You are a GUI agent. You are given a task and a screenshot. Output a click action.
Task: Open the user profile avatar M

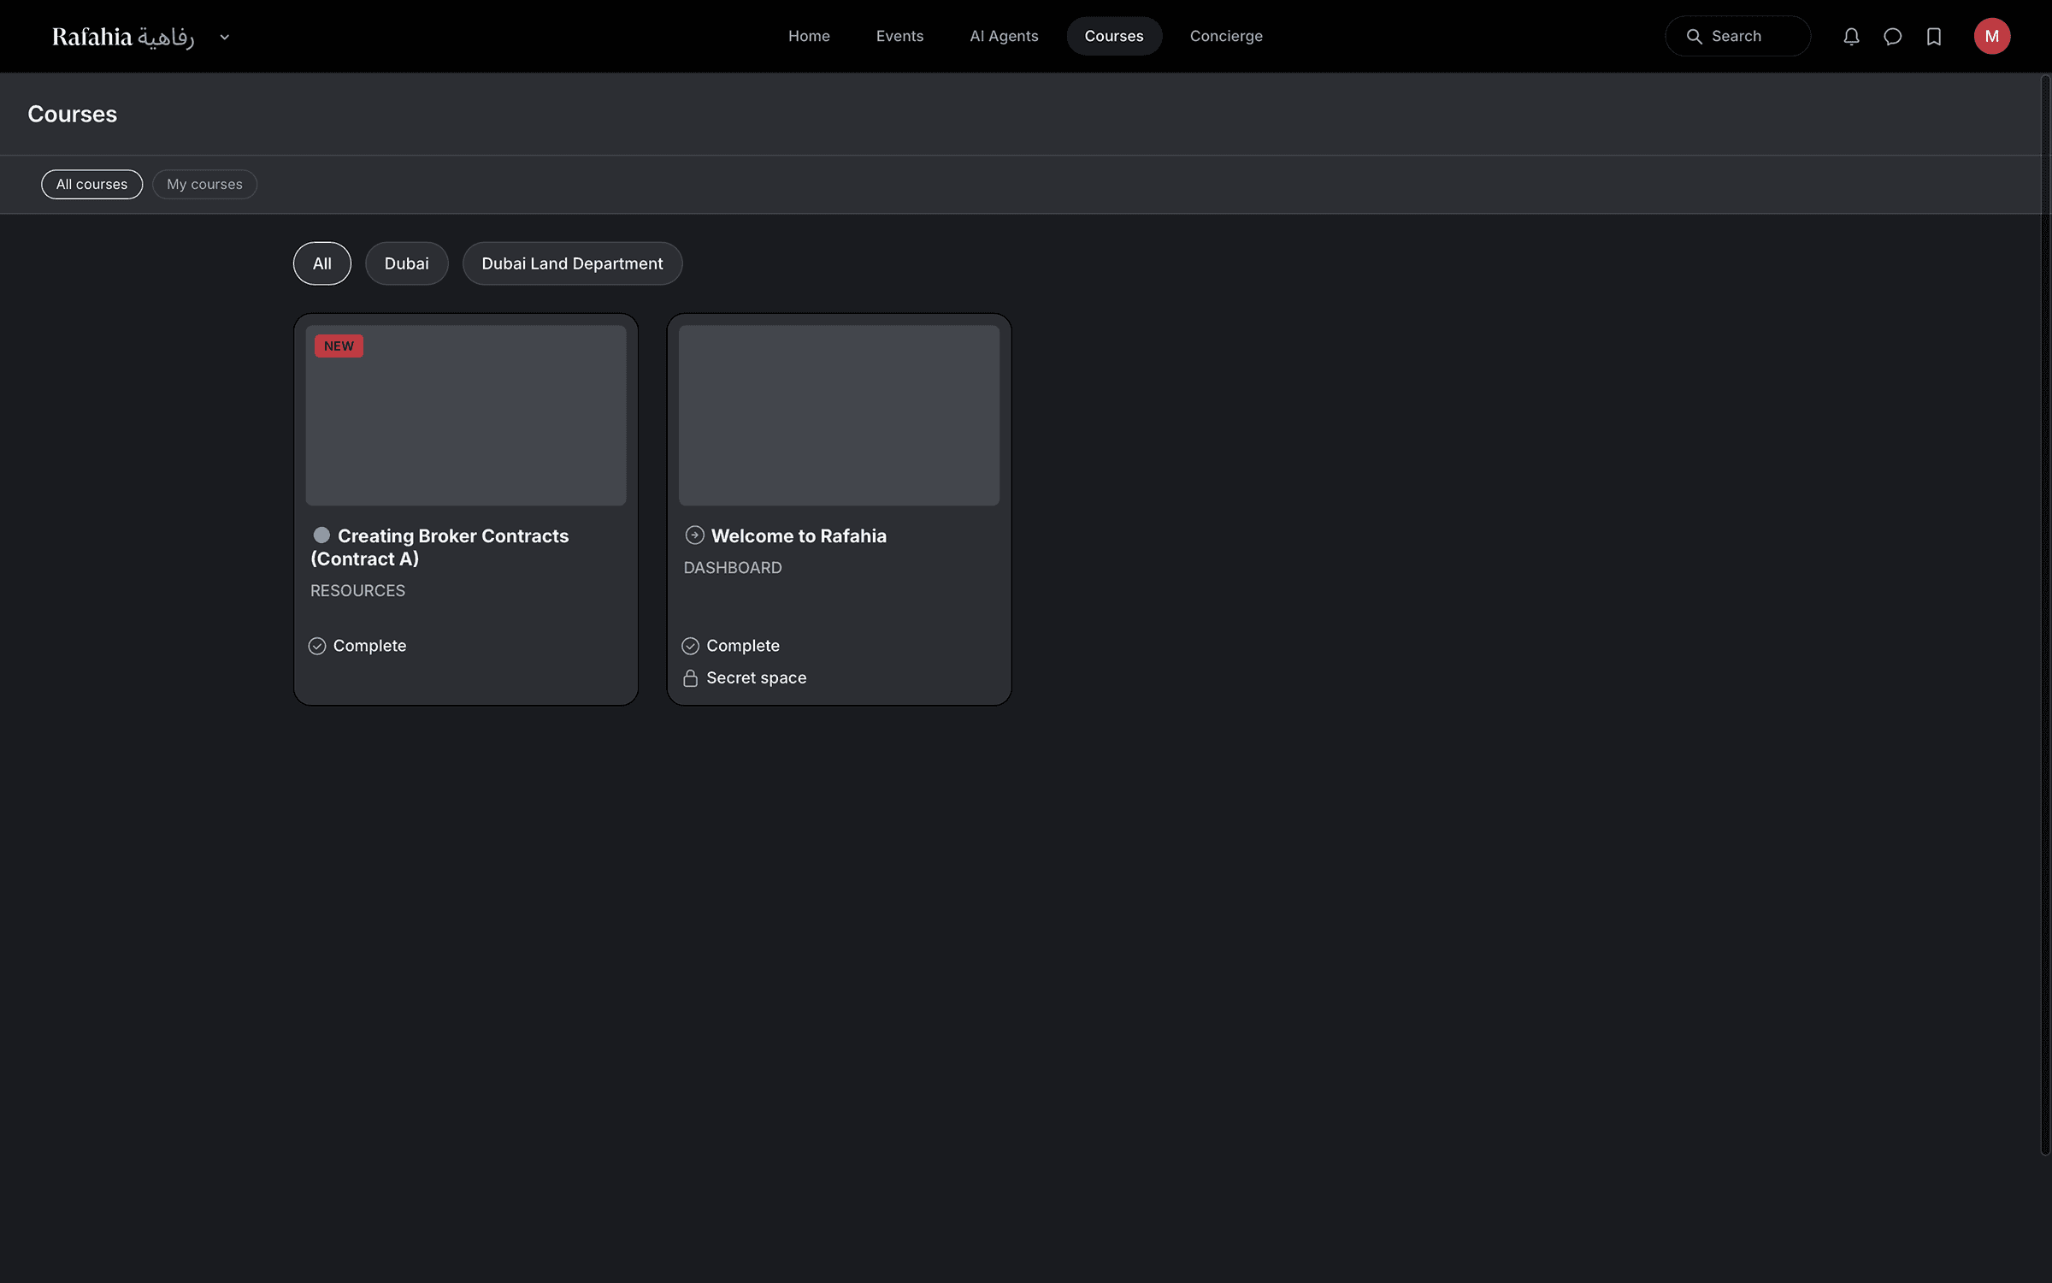coord(1991,36)
